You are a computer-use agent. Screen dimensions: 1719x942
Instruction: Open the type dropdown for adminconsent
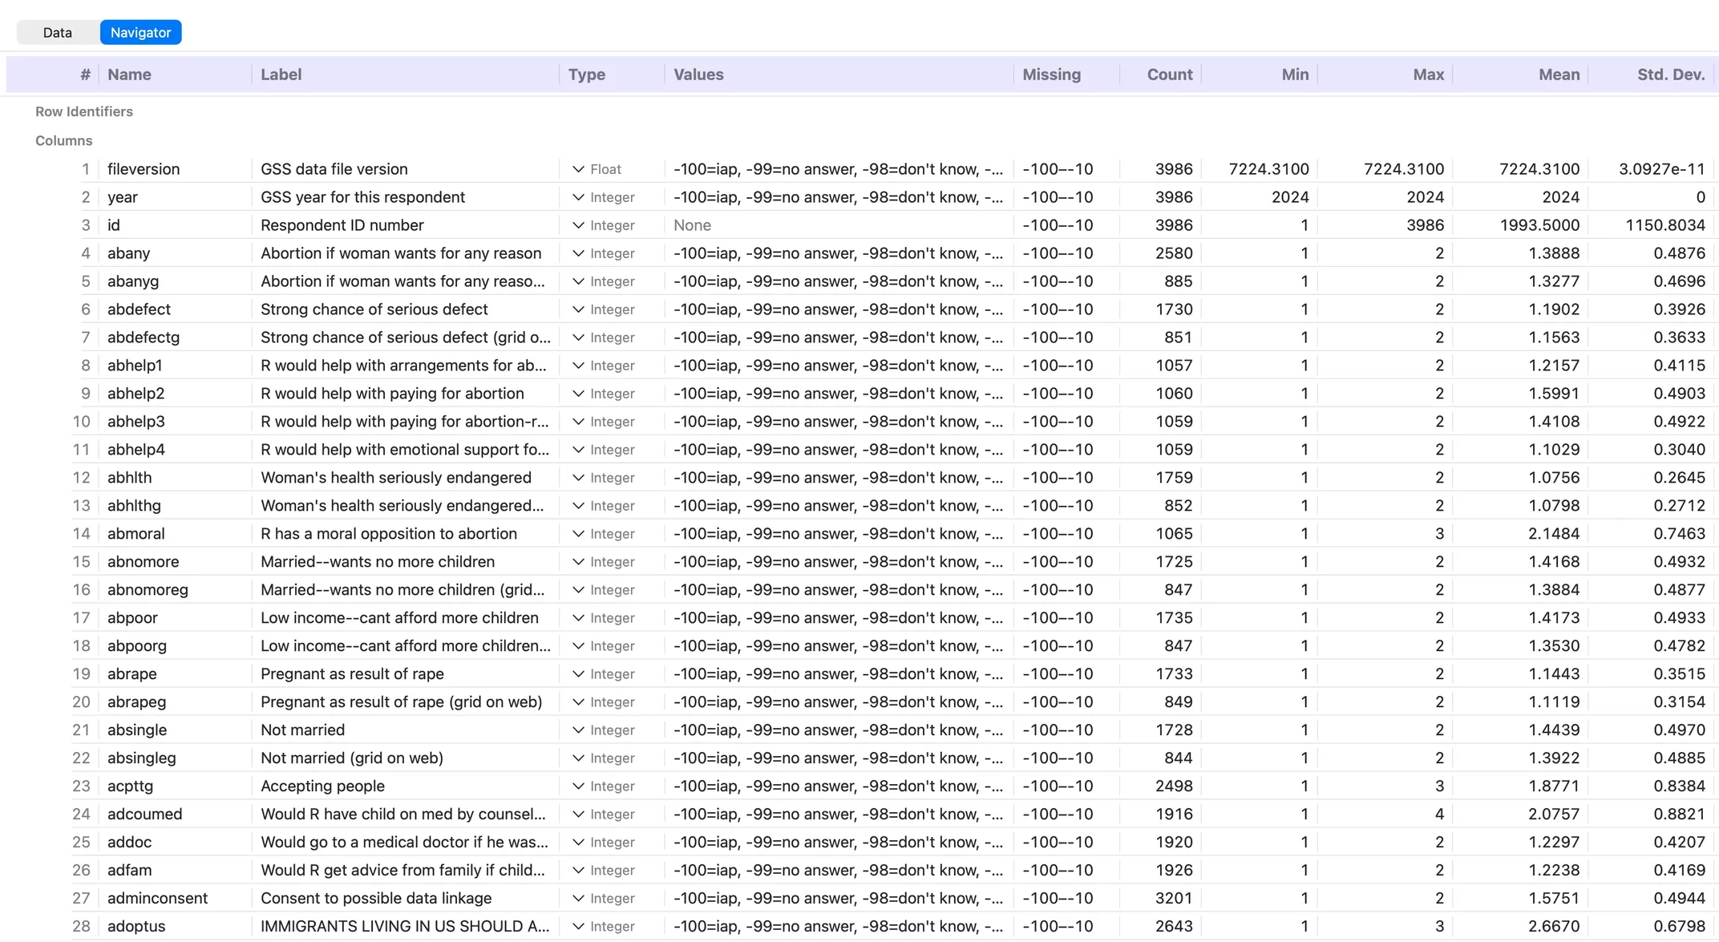coord(578,898)
